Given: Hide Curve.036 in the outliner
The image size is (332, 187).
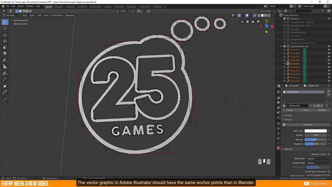Looking at the screenshot, I should point(329,64).
